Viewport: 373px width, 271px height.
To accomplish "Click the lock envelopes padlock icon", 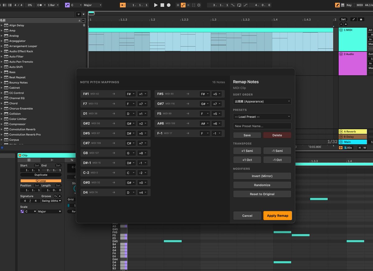I will pyautogui.click(x=361, y=19).
